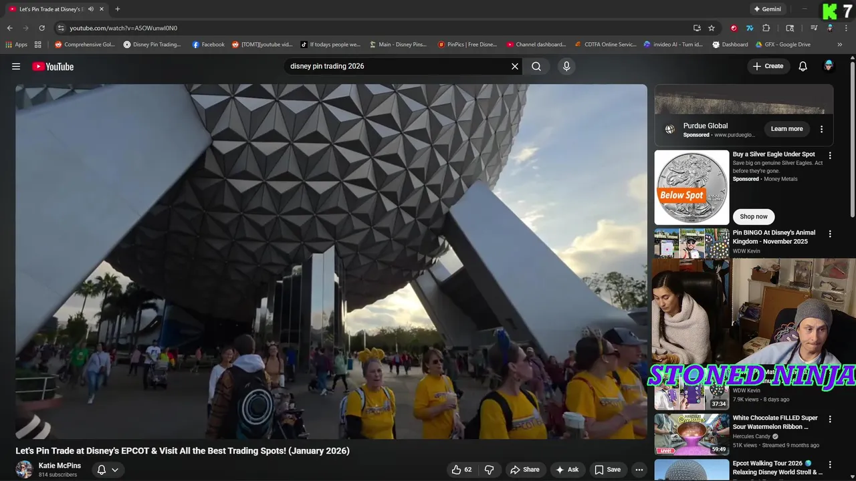The width and height of the screenshot is (856, 481).
Task: Open the invideo AI bookmark
Action: click(673, 45)
